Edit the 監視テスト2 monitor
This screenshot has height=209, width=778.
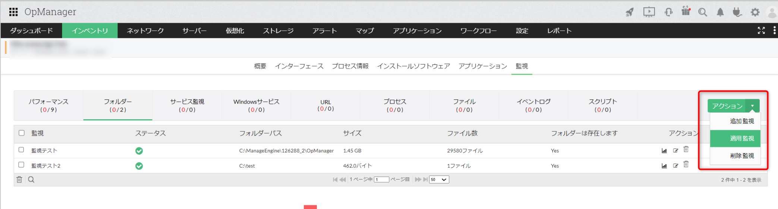click(x=675, y=166)
